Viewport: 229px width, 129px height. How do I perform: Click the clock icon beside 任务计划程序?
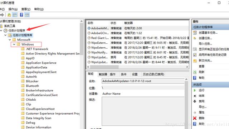pyautogui.click(x=5, y=30)
